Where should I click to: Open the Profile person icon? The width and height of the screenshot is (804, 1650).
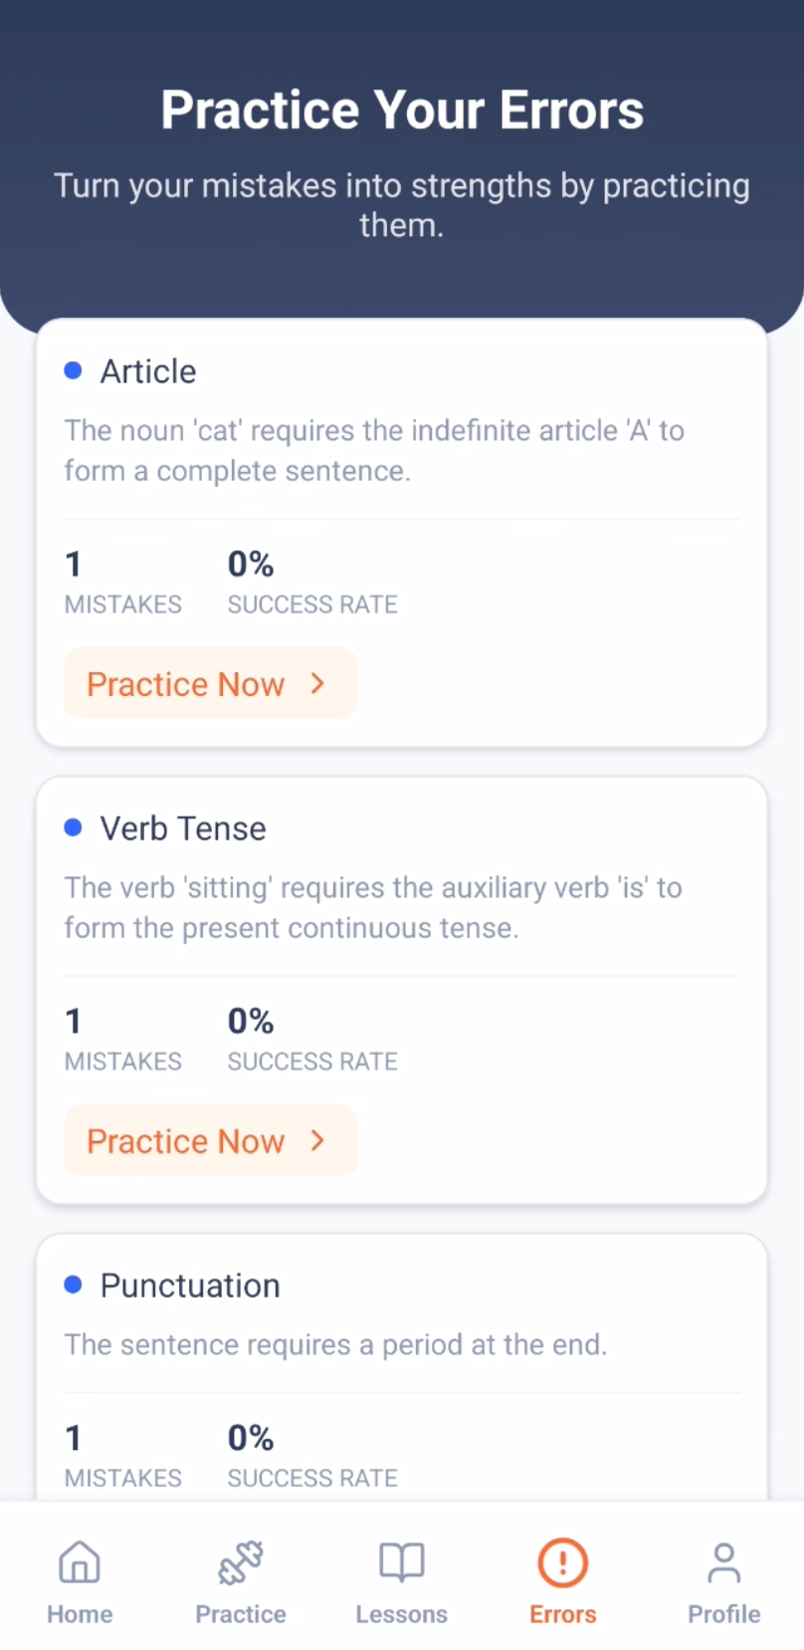723,1561
